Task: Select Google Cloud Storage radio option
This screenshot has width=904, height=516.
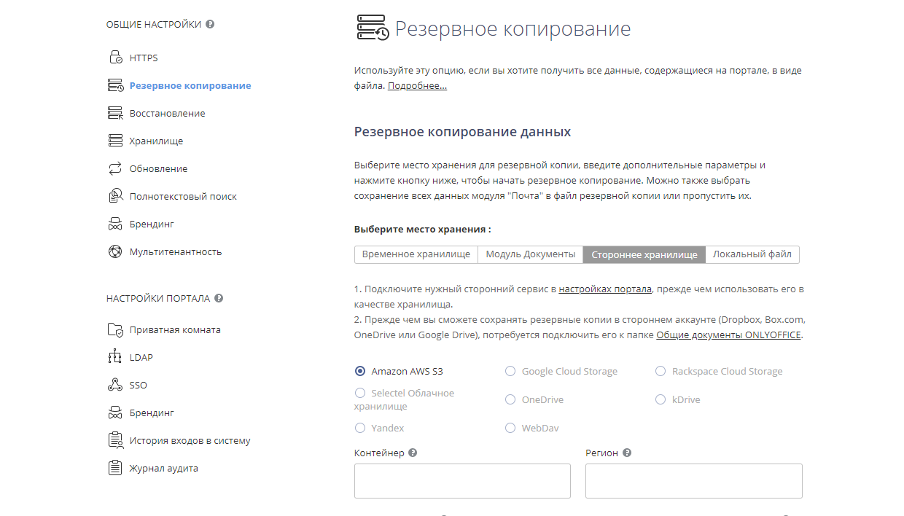Action: (510, 371)
